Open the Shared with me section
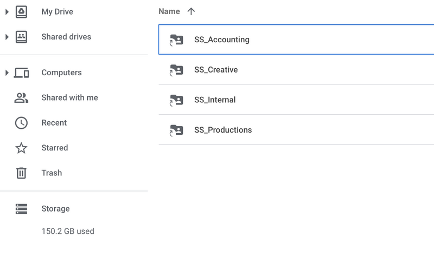The height and width of the screenshot is (263, 434). [69, 98]
